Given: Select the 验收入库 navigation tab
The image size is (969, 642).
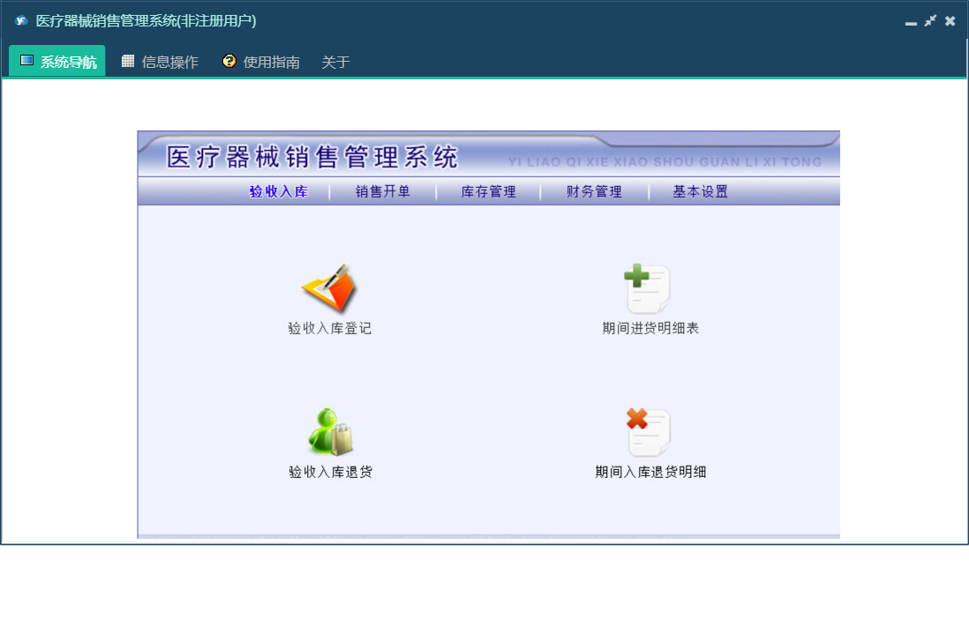Looking at the screenshot, I should 279,191.
